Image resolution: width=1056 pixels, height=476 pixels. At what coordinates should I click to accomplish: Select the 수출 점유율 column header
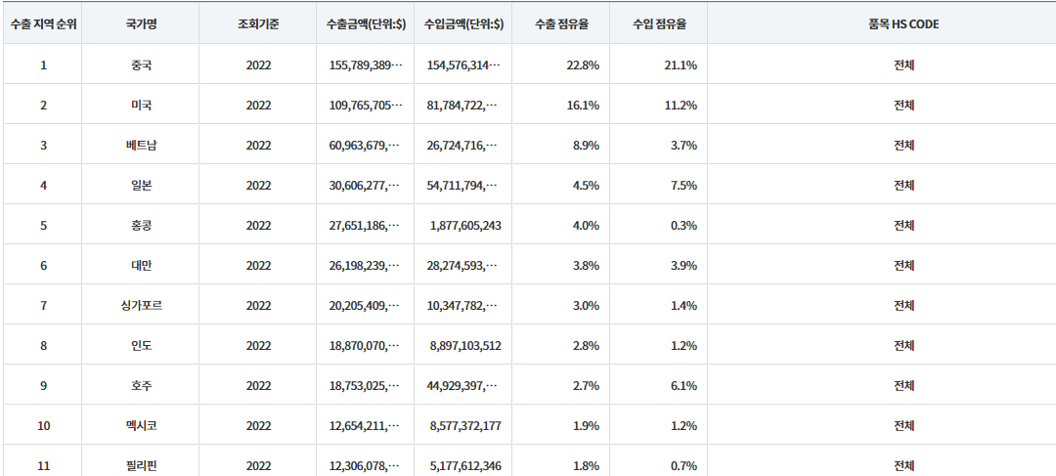pyautogui.click(x=561, y=24)
